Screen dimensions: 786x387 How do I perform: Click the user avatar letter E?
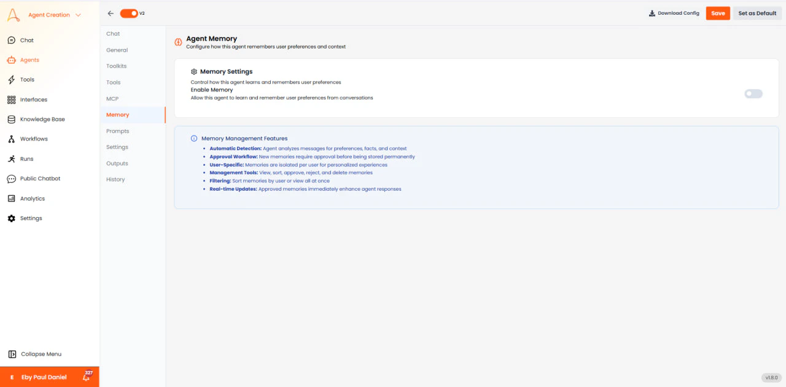coord(12,377)
